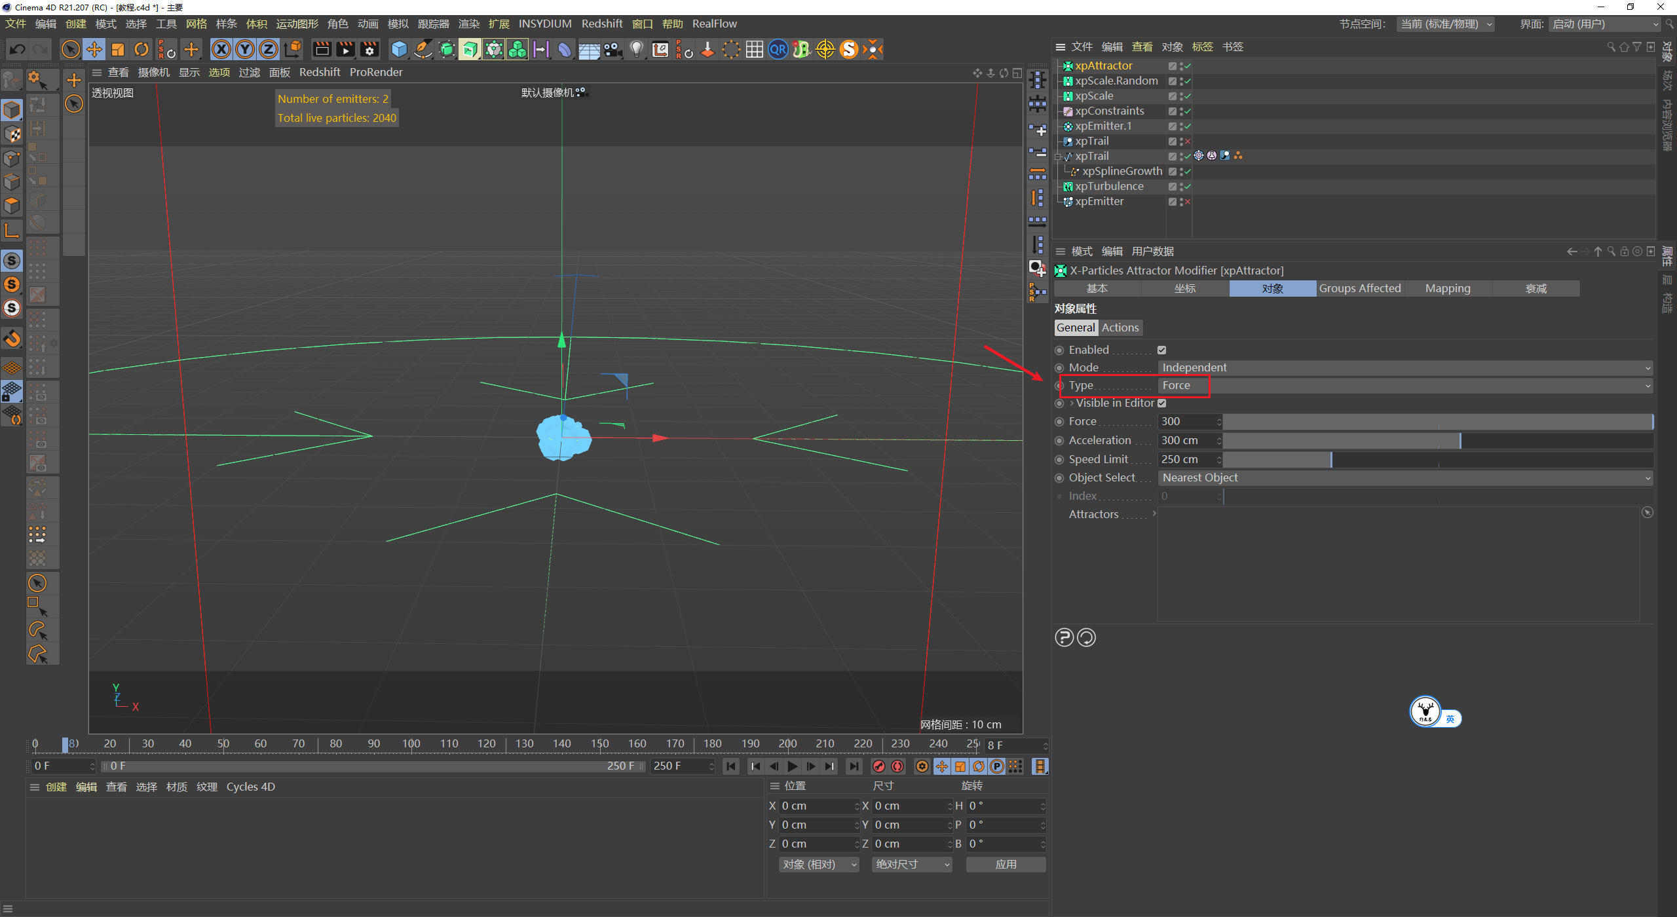1677x917 pixels.
Task: Click Render View clapperboard icon
Action: pos(322,49)
